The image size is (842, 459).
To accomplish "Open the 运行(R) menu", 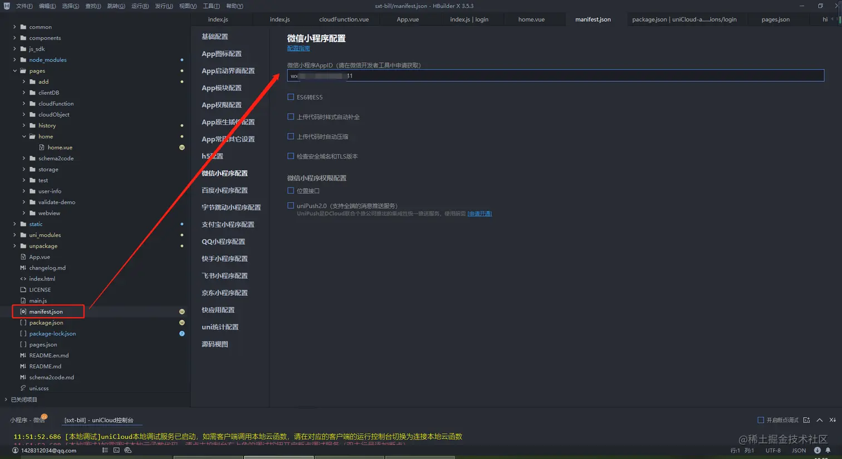I will pos(140,6).
